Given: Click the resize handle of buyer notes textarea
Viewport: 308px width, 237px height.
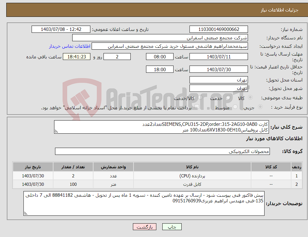Looking at the screenshot, I should click(x=26, y=214).
